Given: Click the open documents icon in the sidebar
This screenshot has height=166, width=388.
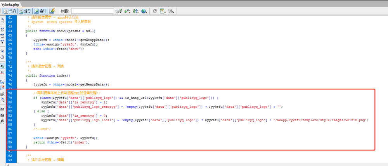Looking at the screenshot, I should click(2, 20).
